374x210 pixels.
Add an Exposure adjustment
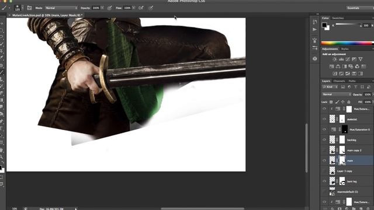click(x=354, y=60)
